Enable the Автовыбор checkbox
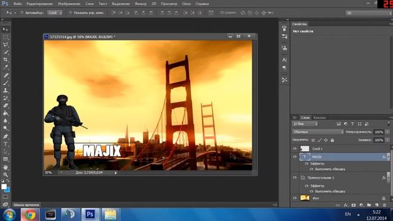Image resolution: width=393 pixels, height=221 pixels. (x=22, y=12)
